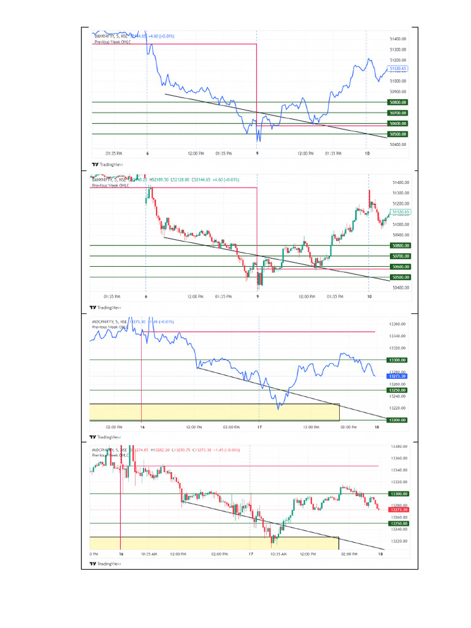This screenshot has width=471, height=628.
Task: Click the 13360.00 axis value on MIDCPNIFTY line chart
Action: (x=397, y=324)
